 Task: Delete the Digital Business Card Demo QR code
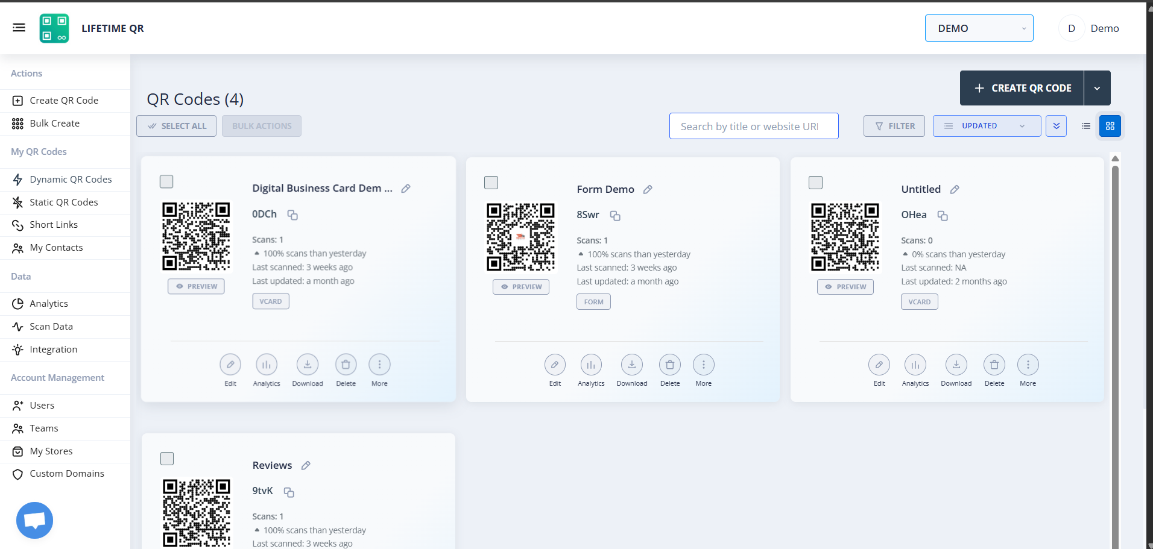[346, 365]
